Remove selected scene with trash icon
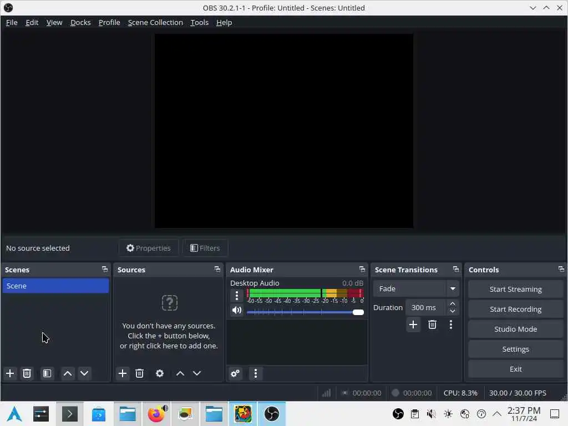 click(x=27, y=373)
